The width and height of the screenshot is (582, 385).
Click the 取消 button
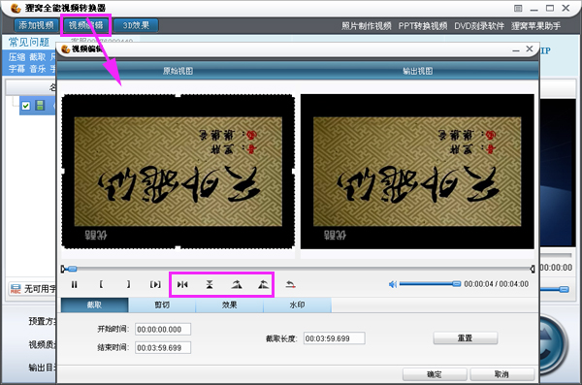pos(501,374)
